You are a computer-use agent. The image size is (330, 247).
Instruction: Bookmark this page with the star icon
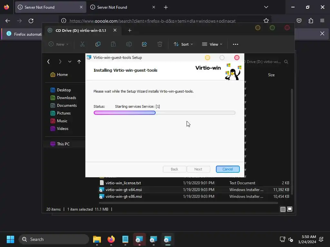tap(266, 21)
